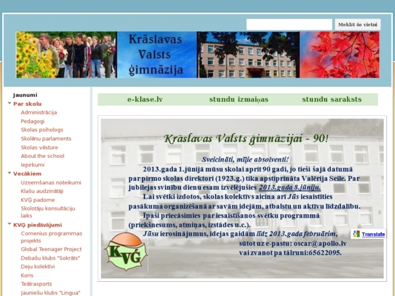The width and height of the screenshot is (395, 296).
Task: Open the Debašu klubs "Sokrāts" page
Action: pos(50,258)
